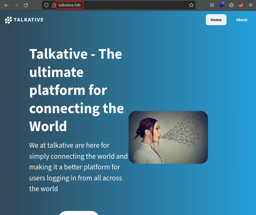Click the paragraph 'We at talkative are here'
Screen dimensions: 256x215
pos(78,167)
